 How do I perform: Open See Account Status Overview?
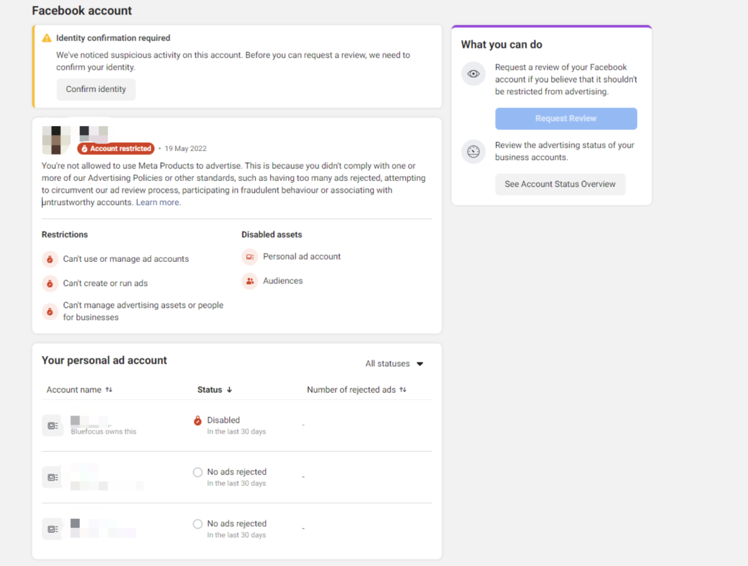(x=560, y=184)
